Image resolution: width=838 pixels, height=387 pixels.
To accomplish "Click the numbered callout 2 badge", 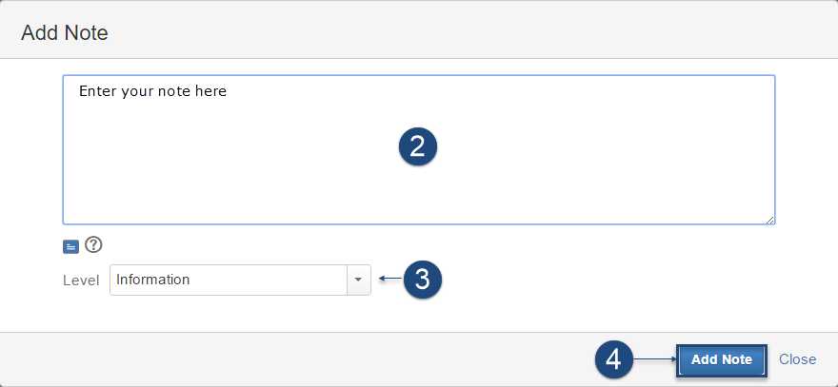I will [417, 146].
